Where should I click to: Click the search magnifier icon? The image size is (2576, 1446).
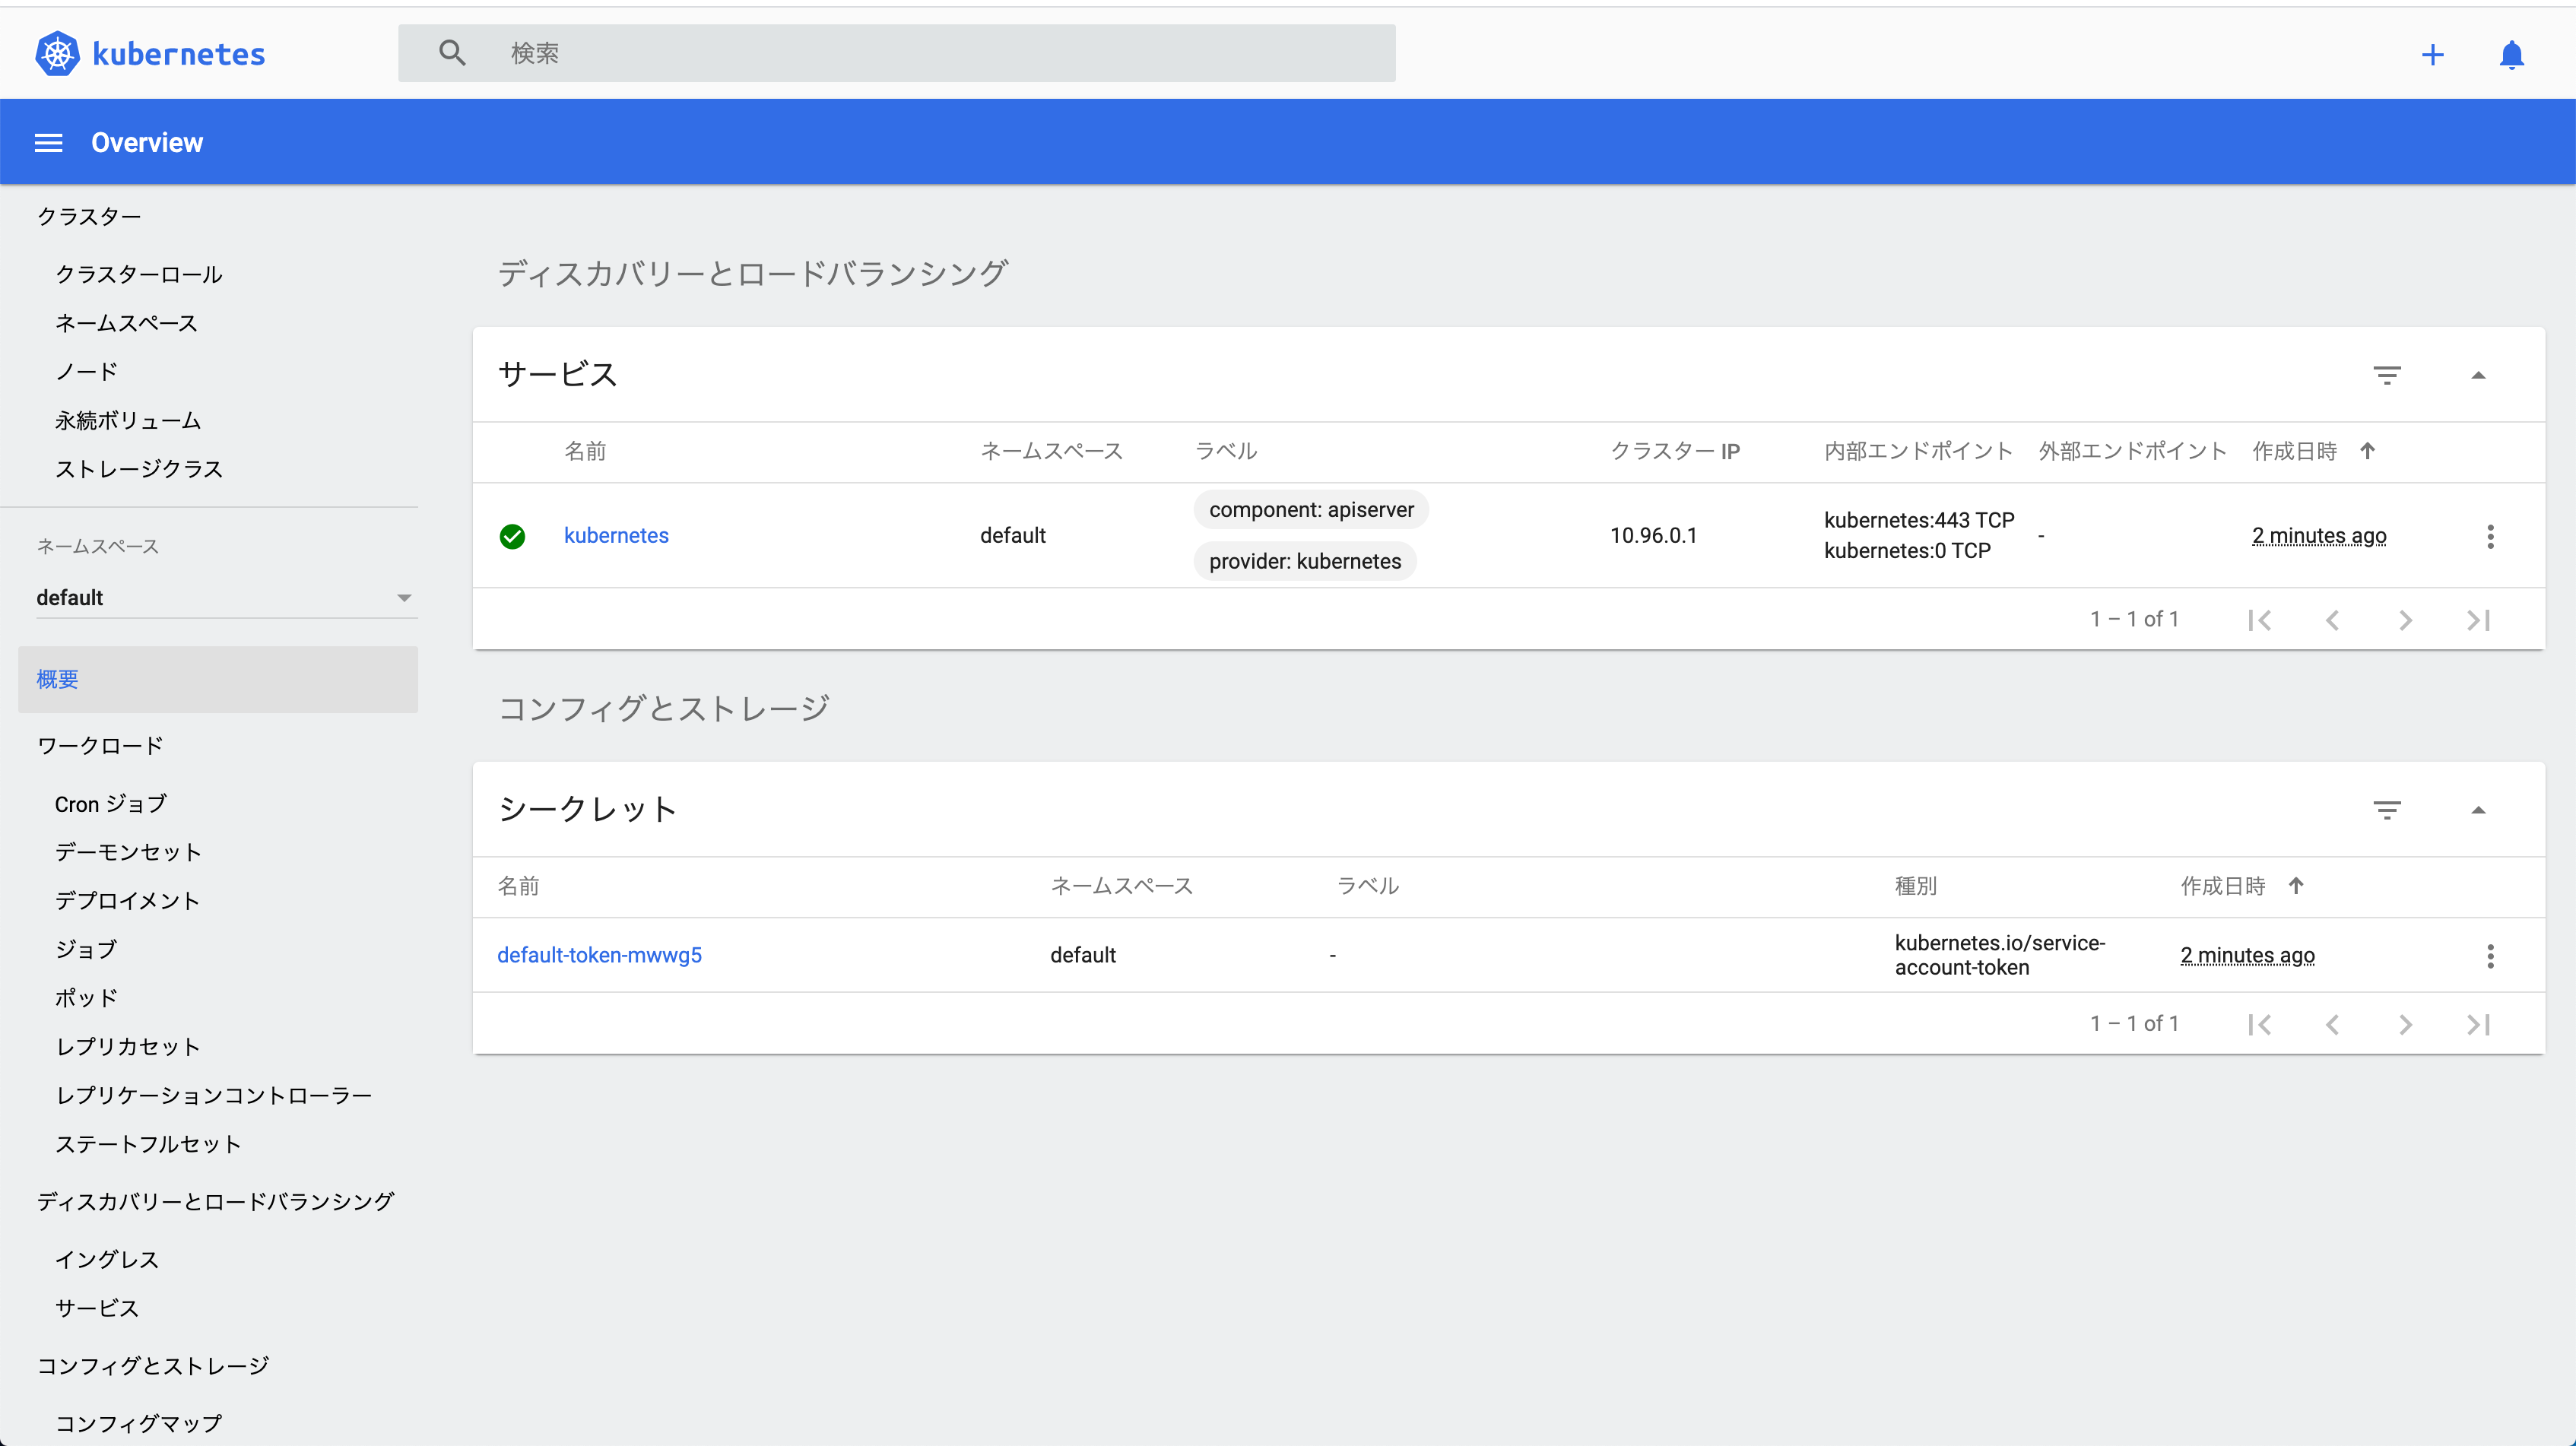(452, 53)
